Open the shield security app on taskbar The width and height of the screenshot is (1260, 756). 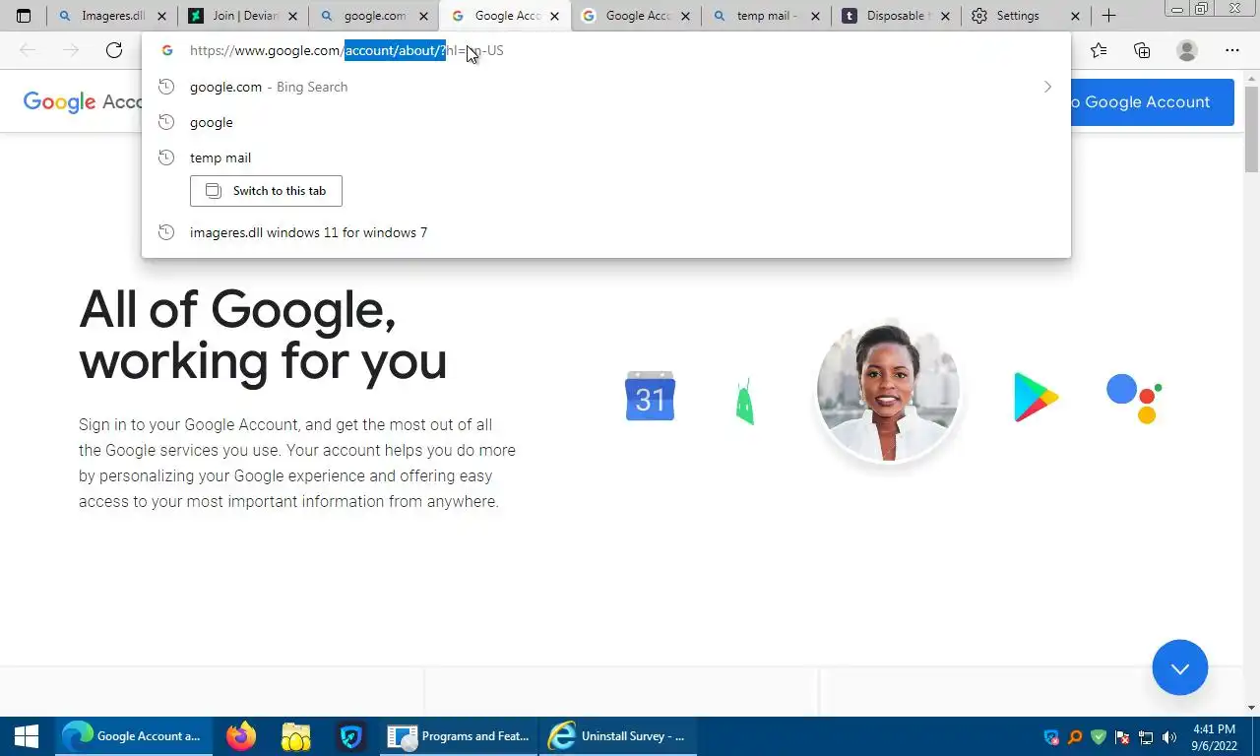(x=351, y=735)
